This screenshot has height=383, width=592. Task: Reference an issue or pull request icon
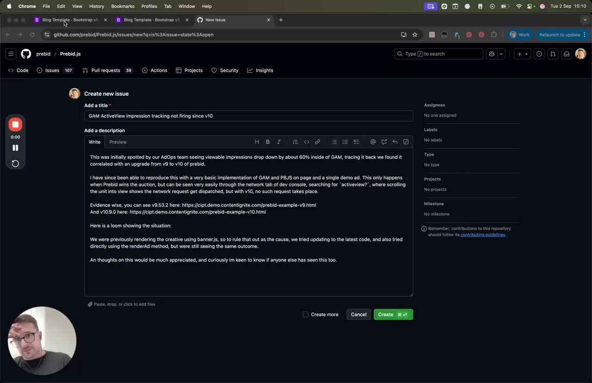(x=384, y=142)
